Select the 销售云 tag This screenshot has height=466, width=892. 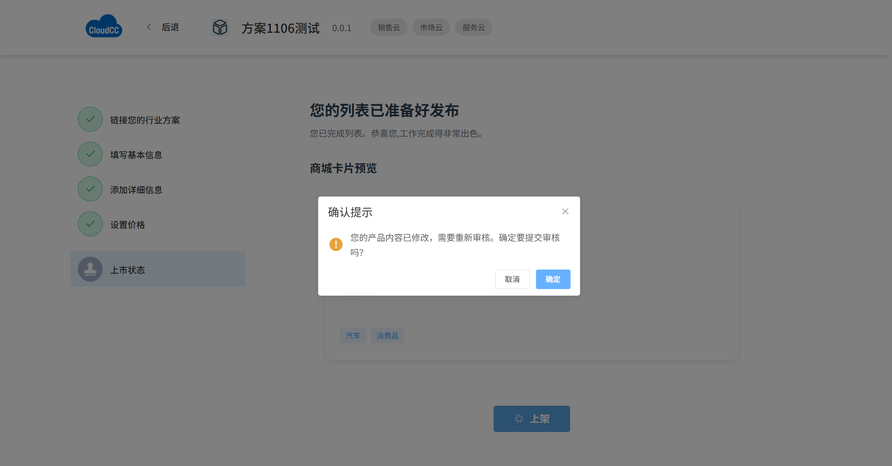[x=388, y=27]
